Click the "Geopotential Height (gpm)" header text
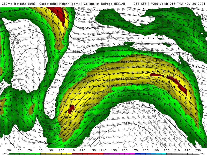207x155 pixels. tap(60, 4)
